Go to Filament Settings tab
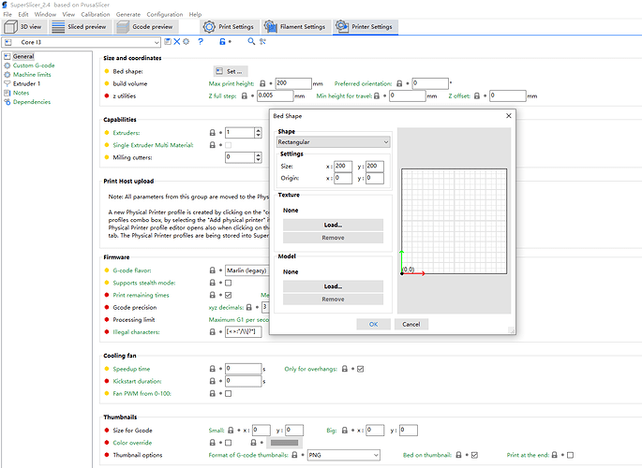642x468 pixels. pos(296,27)
